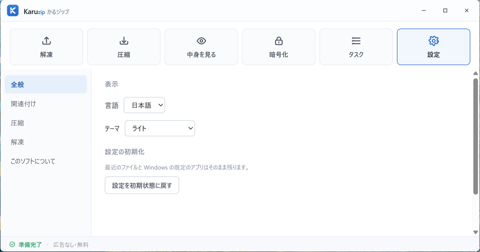This screenshot has height=252, width=480.
Task: Click the 準備完了 status text
Action: (x=30, y=245)
